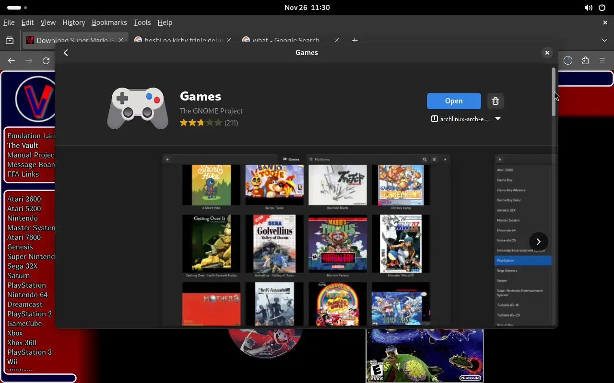The image size is (614, 383).
Task: Open the Dreamcast link
Action: 25,304
